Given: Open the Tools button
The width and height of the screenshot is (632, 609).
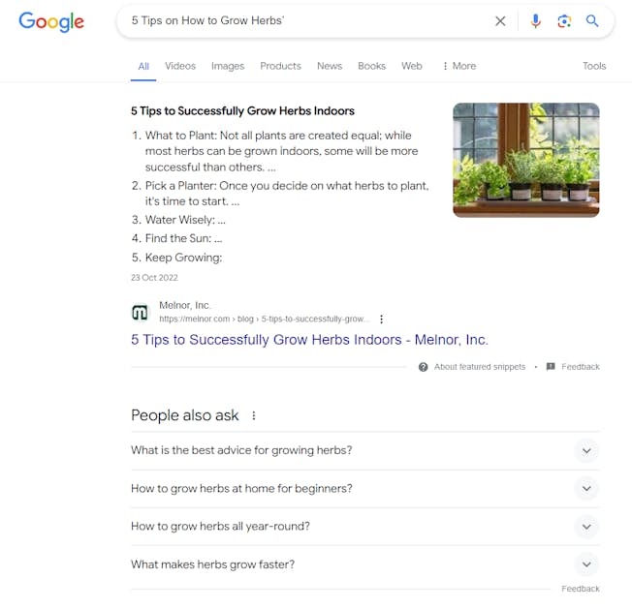Looking at the screenshot, I should click(594, 66).
